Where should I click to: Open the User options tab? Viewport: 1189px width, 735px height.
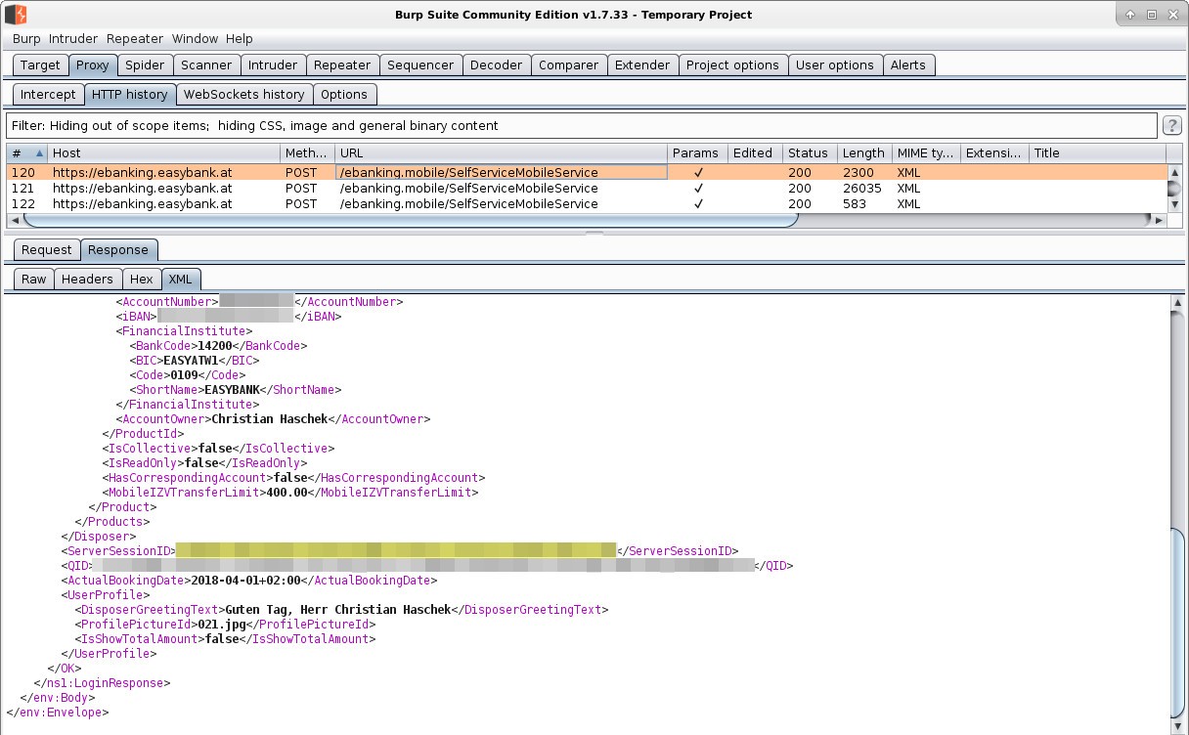[835, 65]
